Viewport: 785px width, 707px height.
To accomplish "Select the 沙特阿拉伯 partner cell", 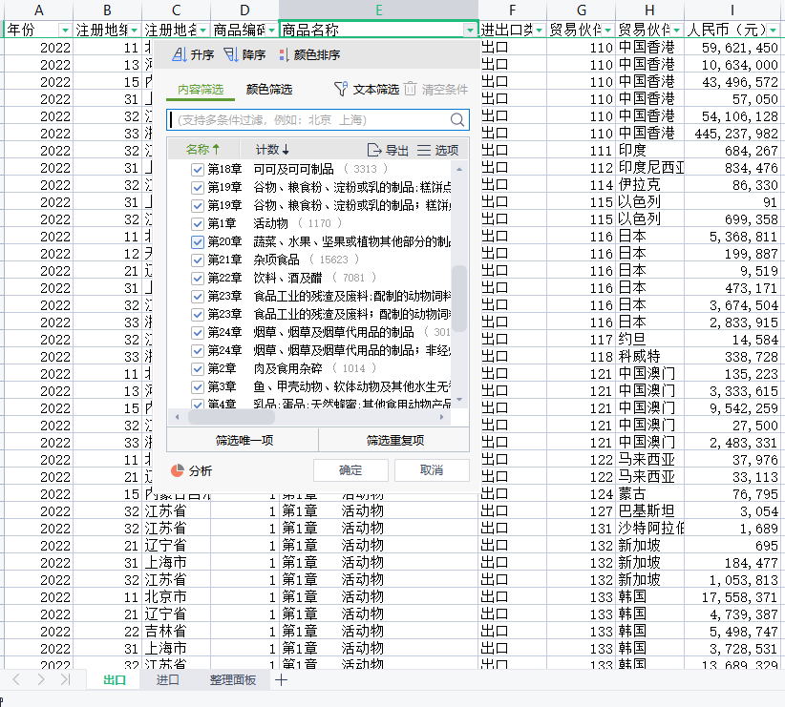I will tap(649, 529).
